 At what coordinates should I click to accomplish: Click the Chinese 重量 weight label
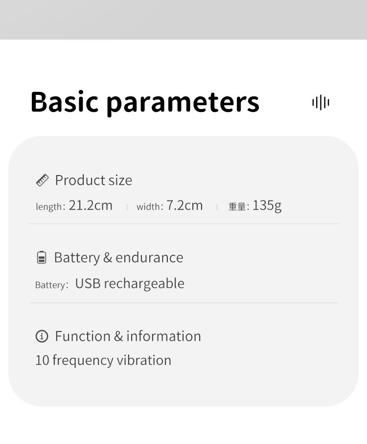point(237,207)
